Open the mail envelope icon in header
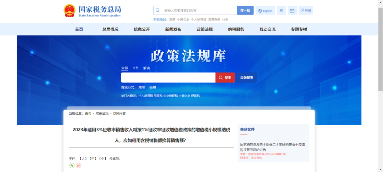The height and width of the screenshot is (172, 383). click(x=292, y=11)
